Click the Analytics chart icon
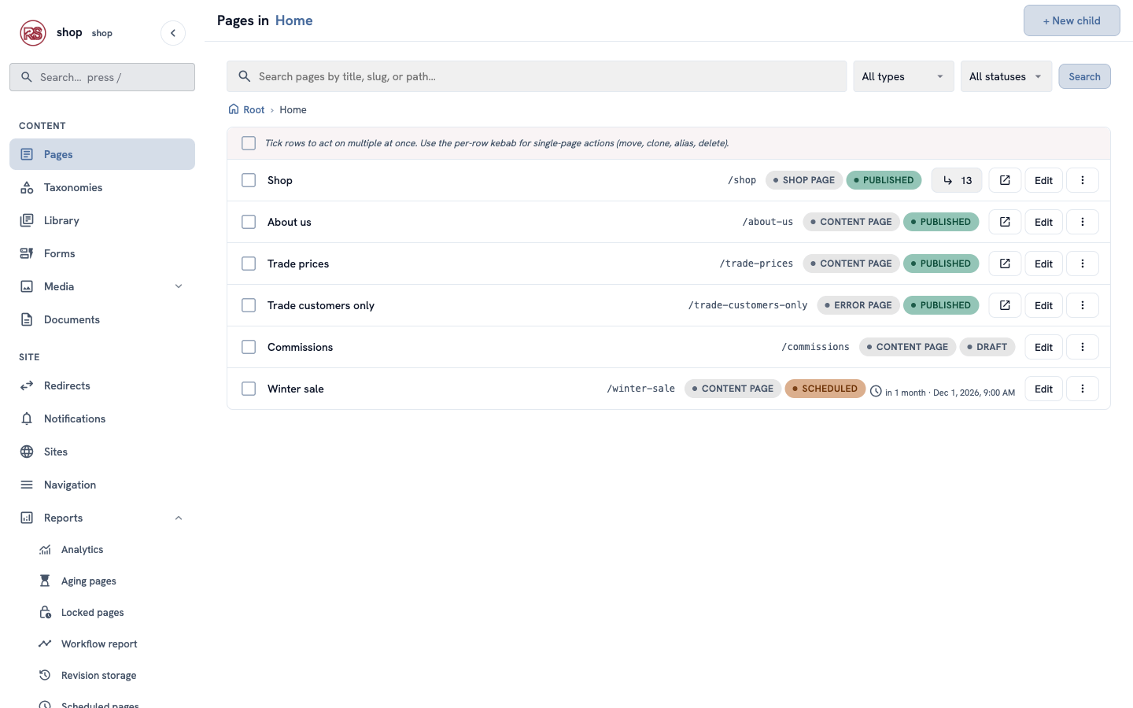Image resolution: width=1133 pixels, height=708 pixels. pyautogui.click(x=45, y=550)
